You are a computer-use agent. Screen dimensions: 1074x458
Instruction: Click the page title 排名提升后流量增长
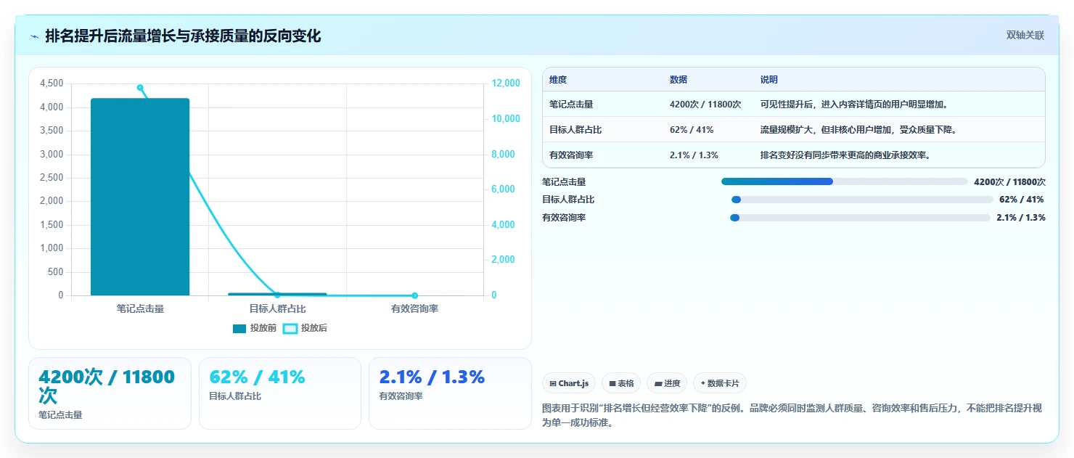coord(183,36)
